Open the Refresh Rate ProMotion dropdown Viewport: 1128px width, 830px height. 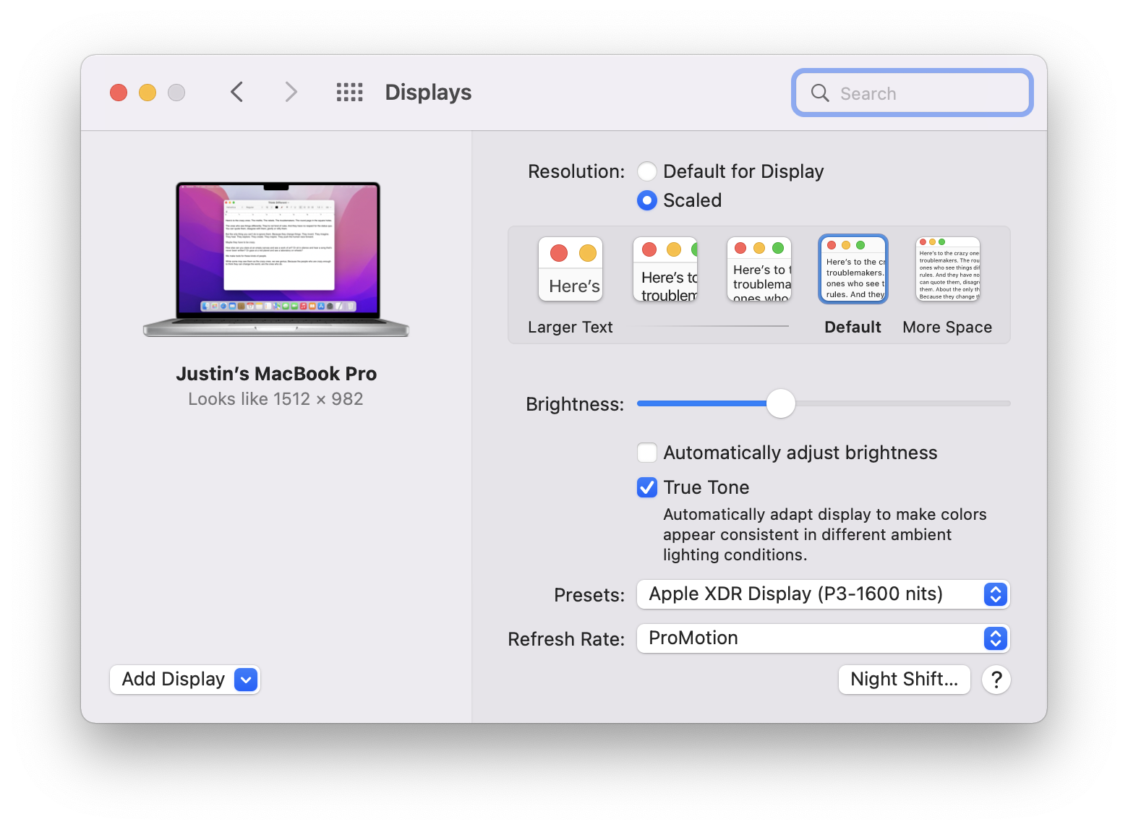click(x=823, y=638)
